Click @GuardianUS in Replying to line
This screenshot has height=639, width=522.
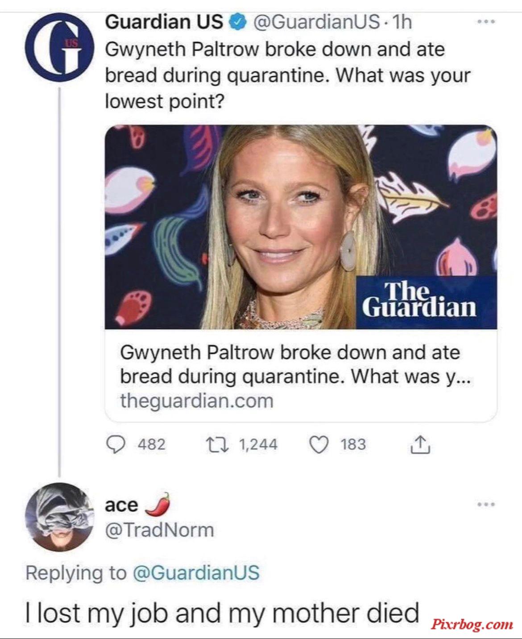[x=196, y=573]
